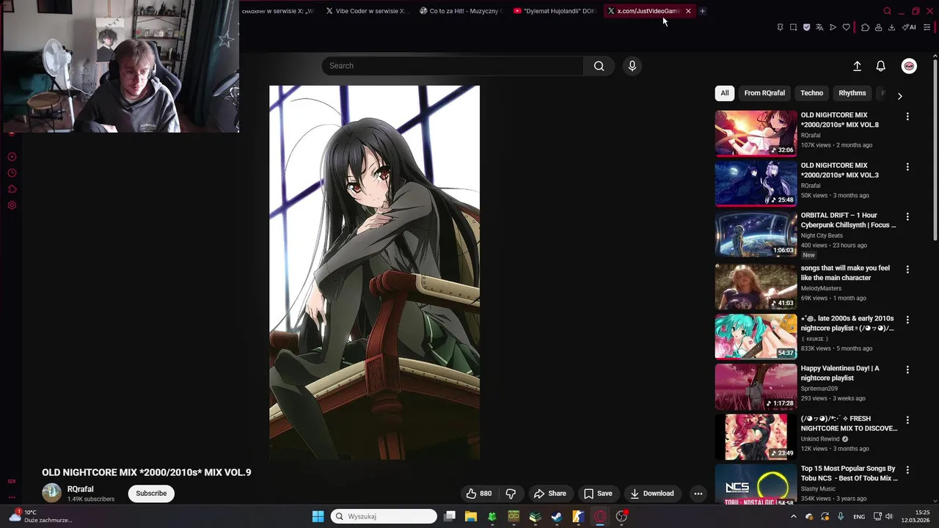Open the browser AI assistant button
Image resolution: width=939 pixels, height=528 pixels.
[909, 27]
